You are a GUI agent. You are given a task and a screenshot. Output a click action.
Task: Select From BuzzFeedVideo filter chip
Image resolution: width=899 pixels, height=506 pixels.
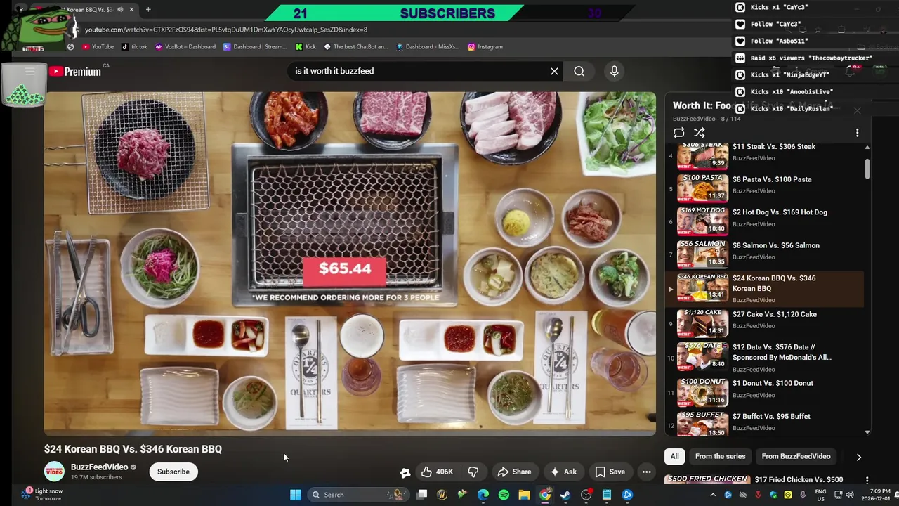click(x=796, y=456)
